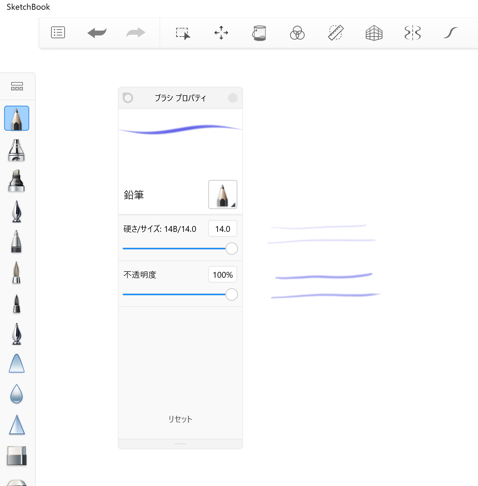The height and width of the screenshot is (486, 478).
Task: Activate the move/transform tool
Action: click(x=221, y=33)
